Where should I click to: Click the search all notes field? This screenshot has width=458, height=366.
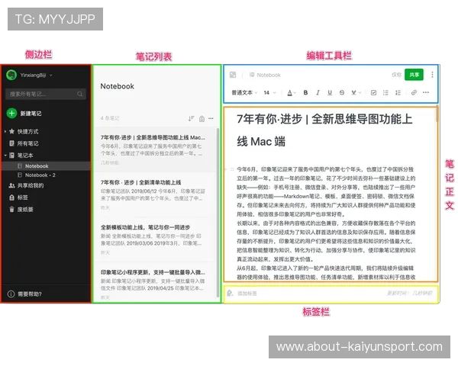point(46,94)
